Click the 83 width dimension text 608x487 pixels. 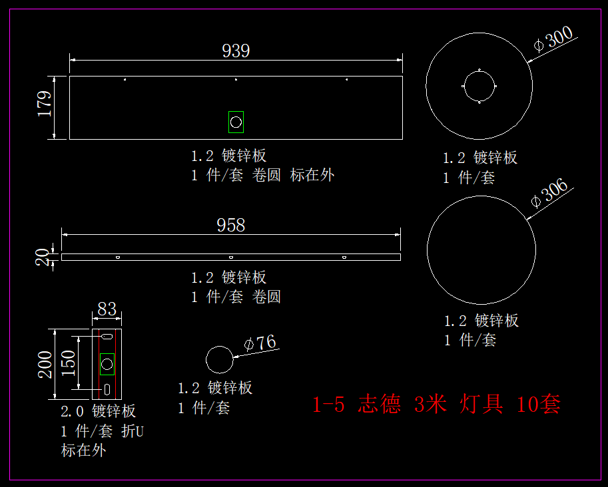(107, 309)
